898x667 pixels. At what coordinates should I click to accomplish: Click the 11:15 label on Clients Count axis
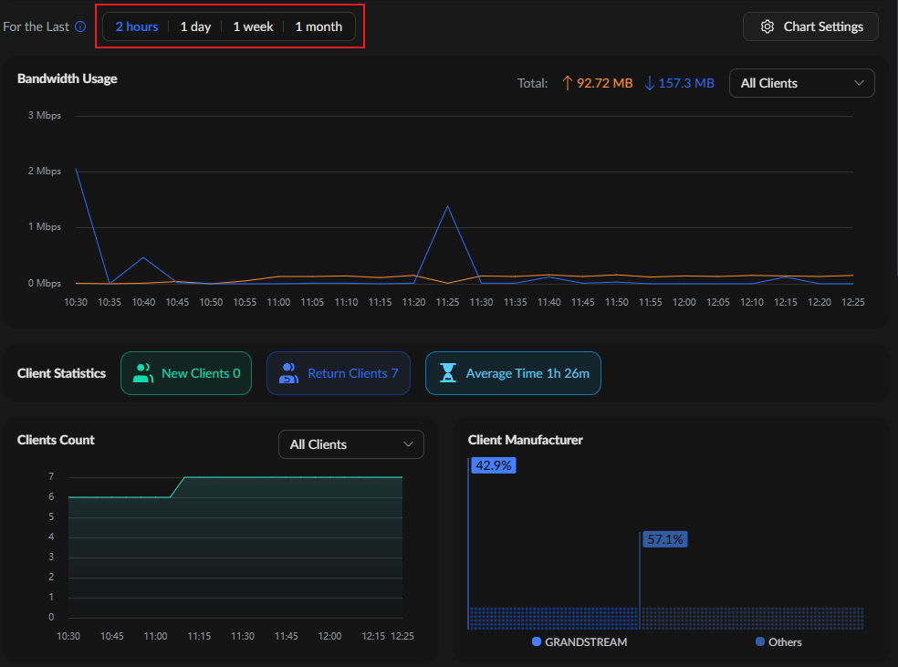199,636
